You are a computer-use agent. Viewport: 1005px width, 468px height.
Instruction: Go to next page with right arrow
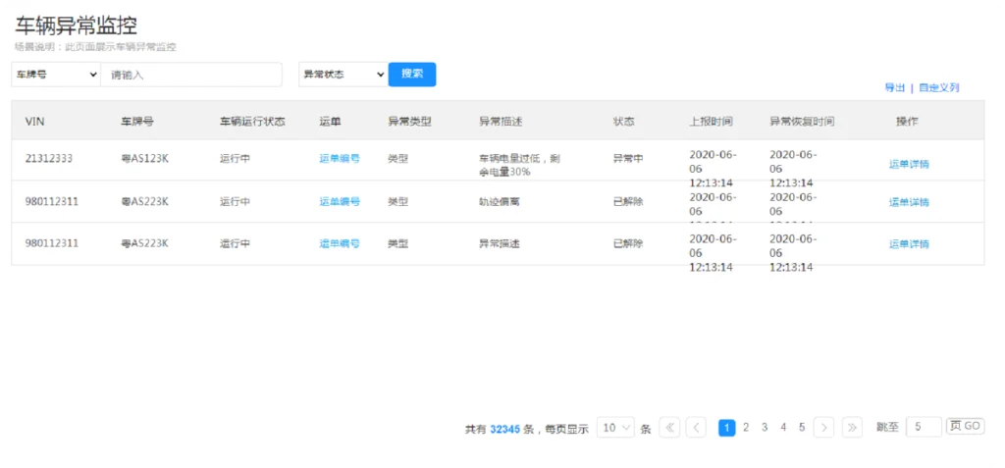pyautogui.click(x=824, y=428)
